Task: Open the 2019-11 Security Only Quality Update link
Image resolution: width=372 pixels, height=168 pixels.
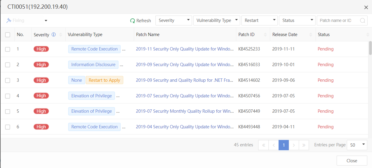Action: tap(184, 49)
